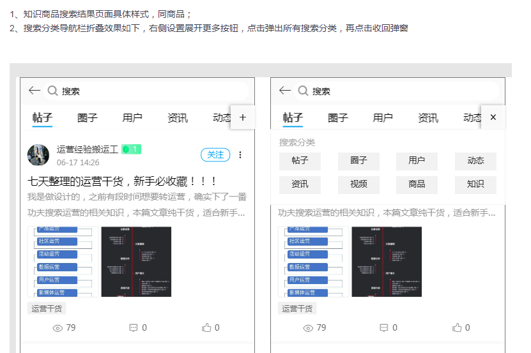Select the 商品 chip in the category popup
The width and height of the screenshot is (531, 353).
tap(417, 184)
